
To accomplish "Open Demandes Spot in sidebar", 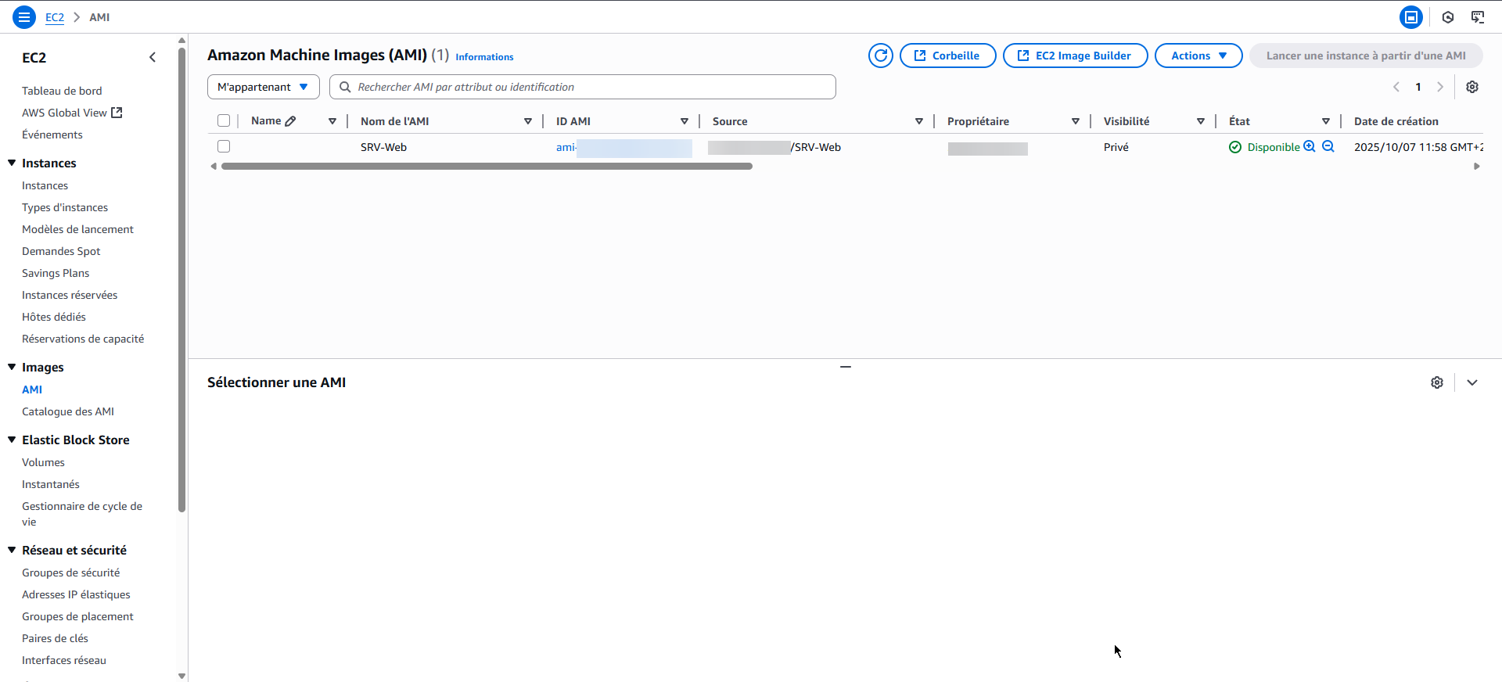I will [61, 251].
